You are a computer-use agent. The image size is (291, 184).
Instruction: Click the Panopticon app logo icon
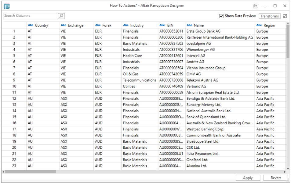pos(7,6)
